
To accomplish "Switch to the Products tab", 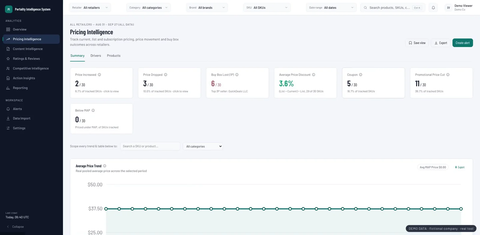I will [114, 56].
